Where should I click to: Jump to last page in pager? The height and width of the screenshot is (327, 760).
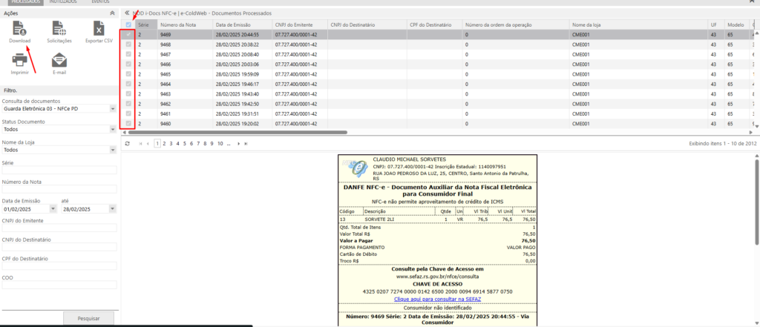(x=246, y=143)
